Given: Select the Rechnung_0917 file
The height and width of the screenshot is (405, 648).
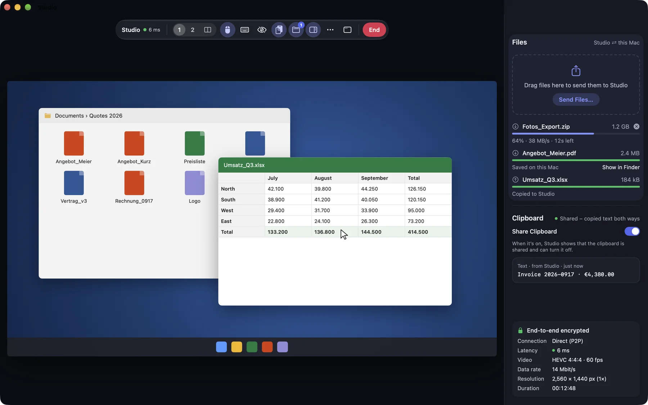Looking at the screenshot, I should 134,188.
